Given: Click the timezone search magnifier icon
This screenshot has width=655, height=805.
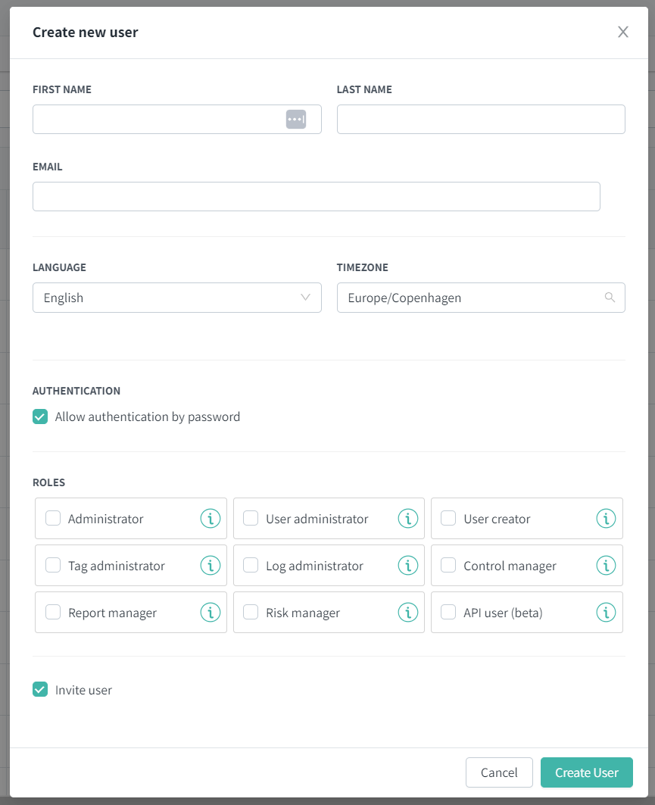Looking at the screenshot, I should click(610, 298).
